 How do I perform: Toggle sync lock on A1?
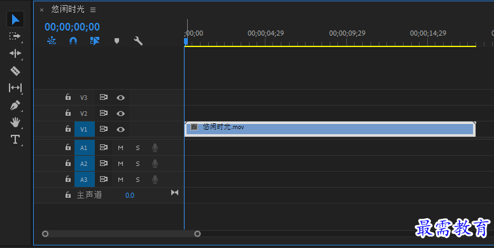click(104, 148)
